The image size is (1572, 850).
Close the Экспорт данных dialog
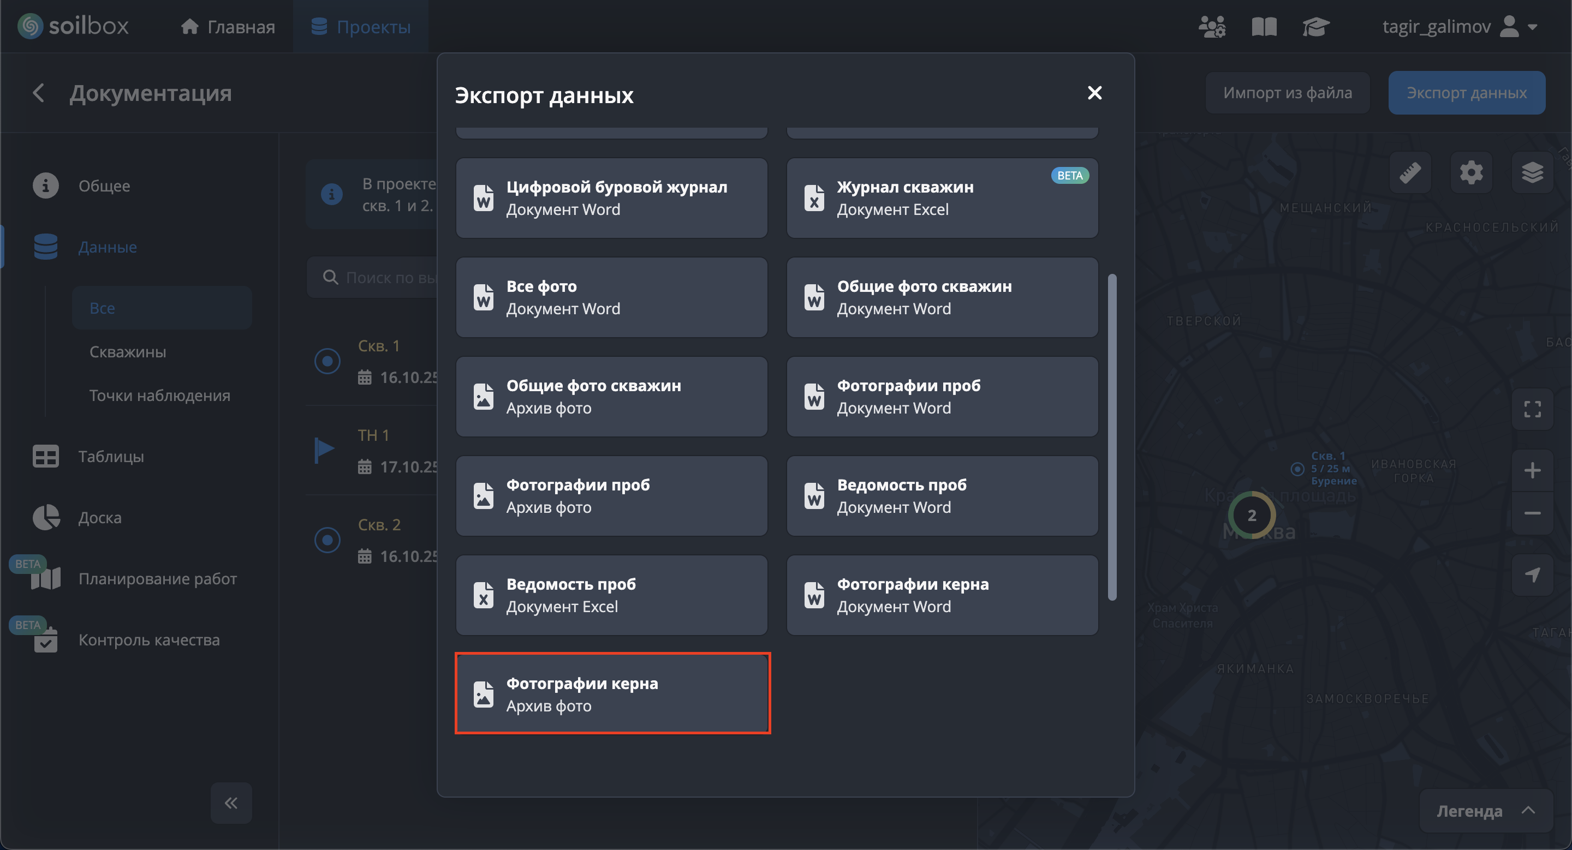(1094, 93)
